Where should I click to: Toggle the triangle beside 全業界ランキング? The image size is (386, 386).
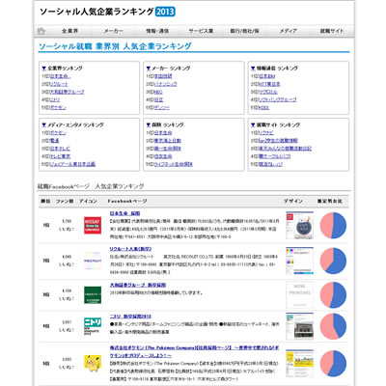pyautogui.click(x=44, y=69)
